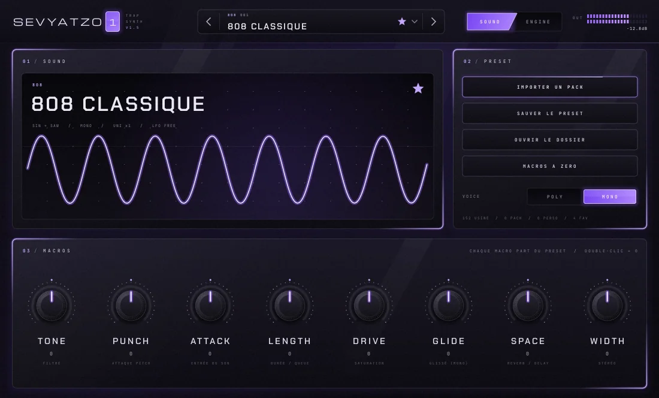Image resolution: width=659 pixels, height=398 pixels.
Task: Click the "SATURATION" caption under DRIVE
Action: pos(369,363)
